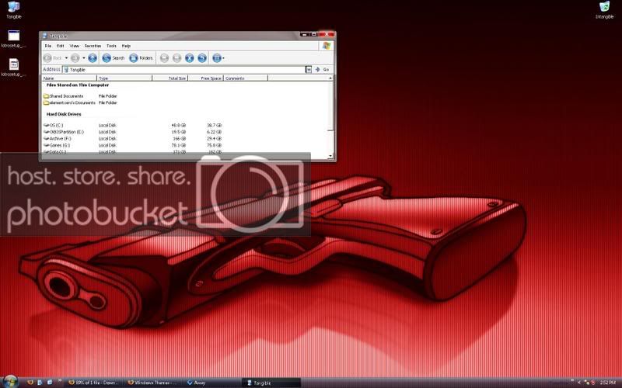The width and height of the screenshot is (622, 388).
Task: Select the Shared Documents folder
Action: 64,96
